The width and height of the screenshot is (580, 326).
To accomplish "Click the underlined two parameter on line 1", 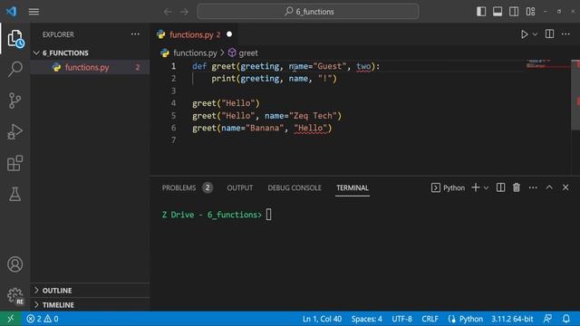I will 363,66.
